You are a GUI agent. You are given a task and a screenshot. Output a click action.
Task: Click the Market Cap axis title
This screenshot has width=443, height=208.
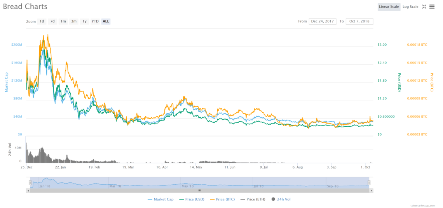point(7,82)
